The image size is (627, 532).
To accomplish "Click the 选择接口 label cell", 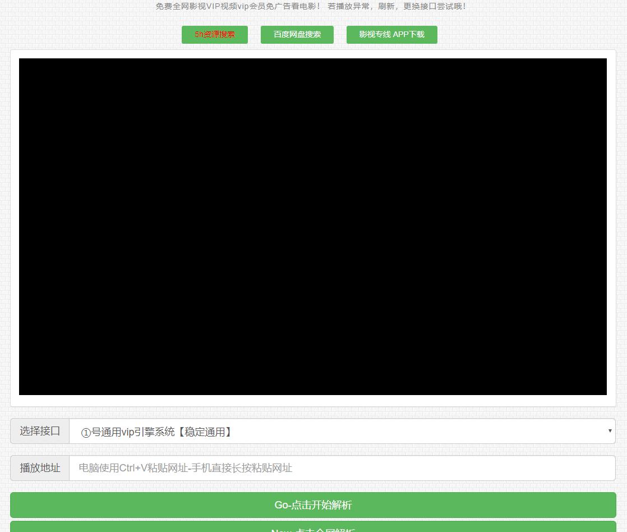I will coord(39,431).
